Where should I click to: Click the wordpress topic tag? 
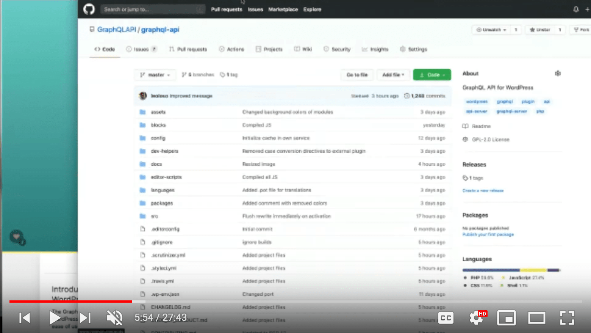pyautogui.click(x=477, y=102)
